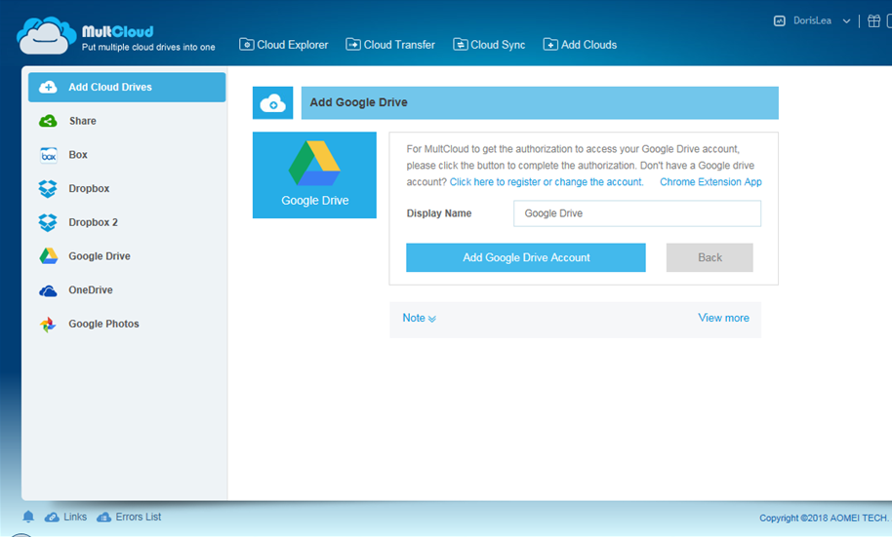Click the OneDrive cloud icon
This screenshot has width=892, height=537.
pyautogui.click(x=48, y=291)
